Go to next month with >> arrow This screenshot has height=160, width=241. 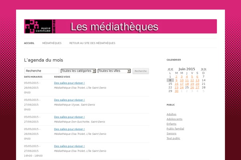(204, 69)
